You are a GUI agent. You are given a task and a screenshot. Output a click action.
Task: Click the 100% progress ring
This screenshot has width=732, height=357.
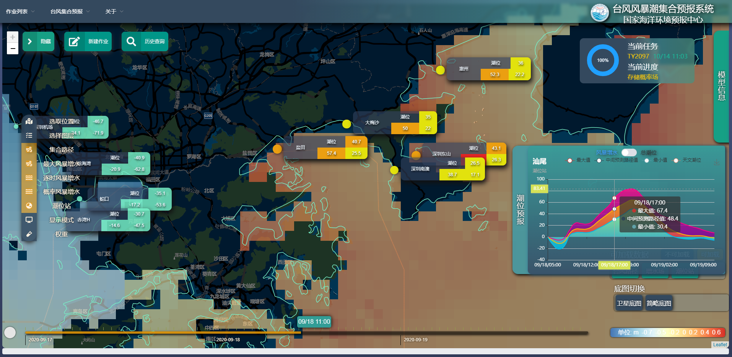click(x=603, y=60)
